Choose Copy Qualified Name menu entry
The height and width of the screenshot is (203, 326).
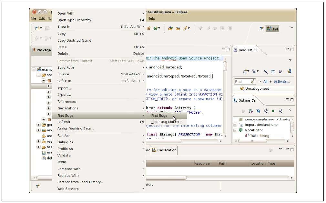tap(99, 40)
